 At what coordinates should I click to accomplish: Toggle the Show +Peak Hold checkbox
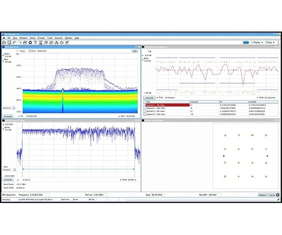tap(29, 50)
